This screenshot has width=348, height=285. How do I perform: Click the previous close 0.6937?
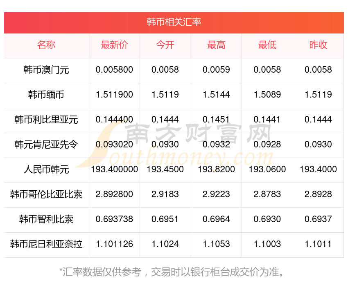click(318, 219)
